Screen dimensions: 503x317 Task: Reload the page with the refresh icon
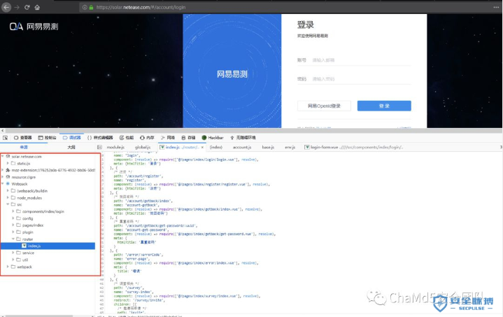click(27, 7)
